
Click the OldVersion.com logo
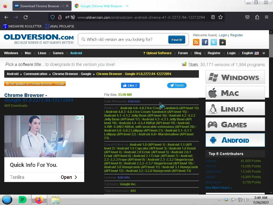[x=39, y=39]
